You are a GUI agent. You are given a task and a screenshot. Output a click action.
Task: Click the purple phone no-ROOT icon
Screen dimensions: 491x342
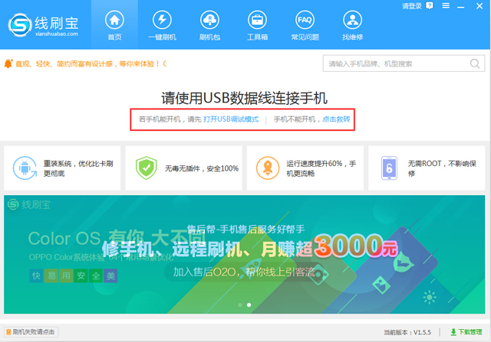point(389,168)
